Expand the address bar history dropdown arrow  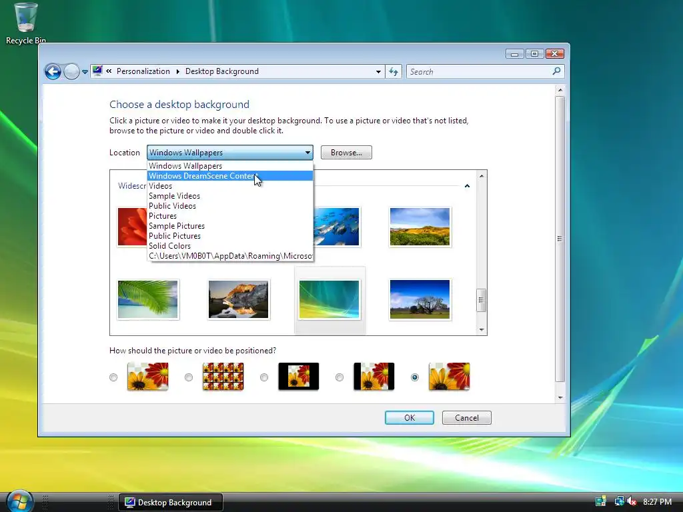378,72
